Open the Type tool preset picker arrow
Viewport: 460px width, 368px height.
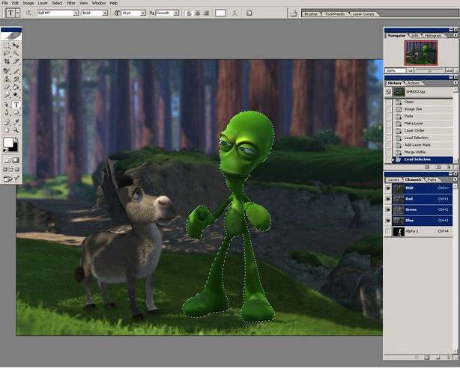[x=17, y=13]
